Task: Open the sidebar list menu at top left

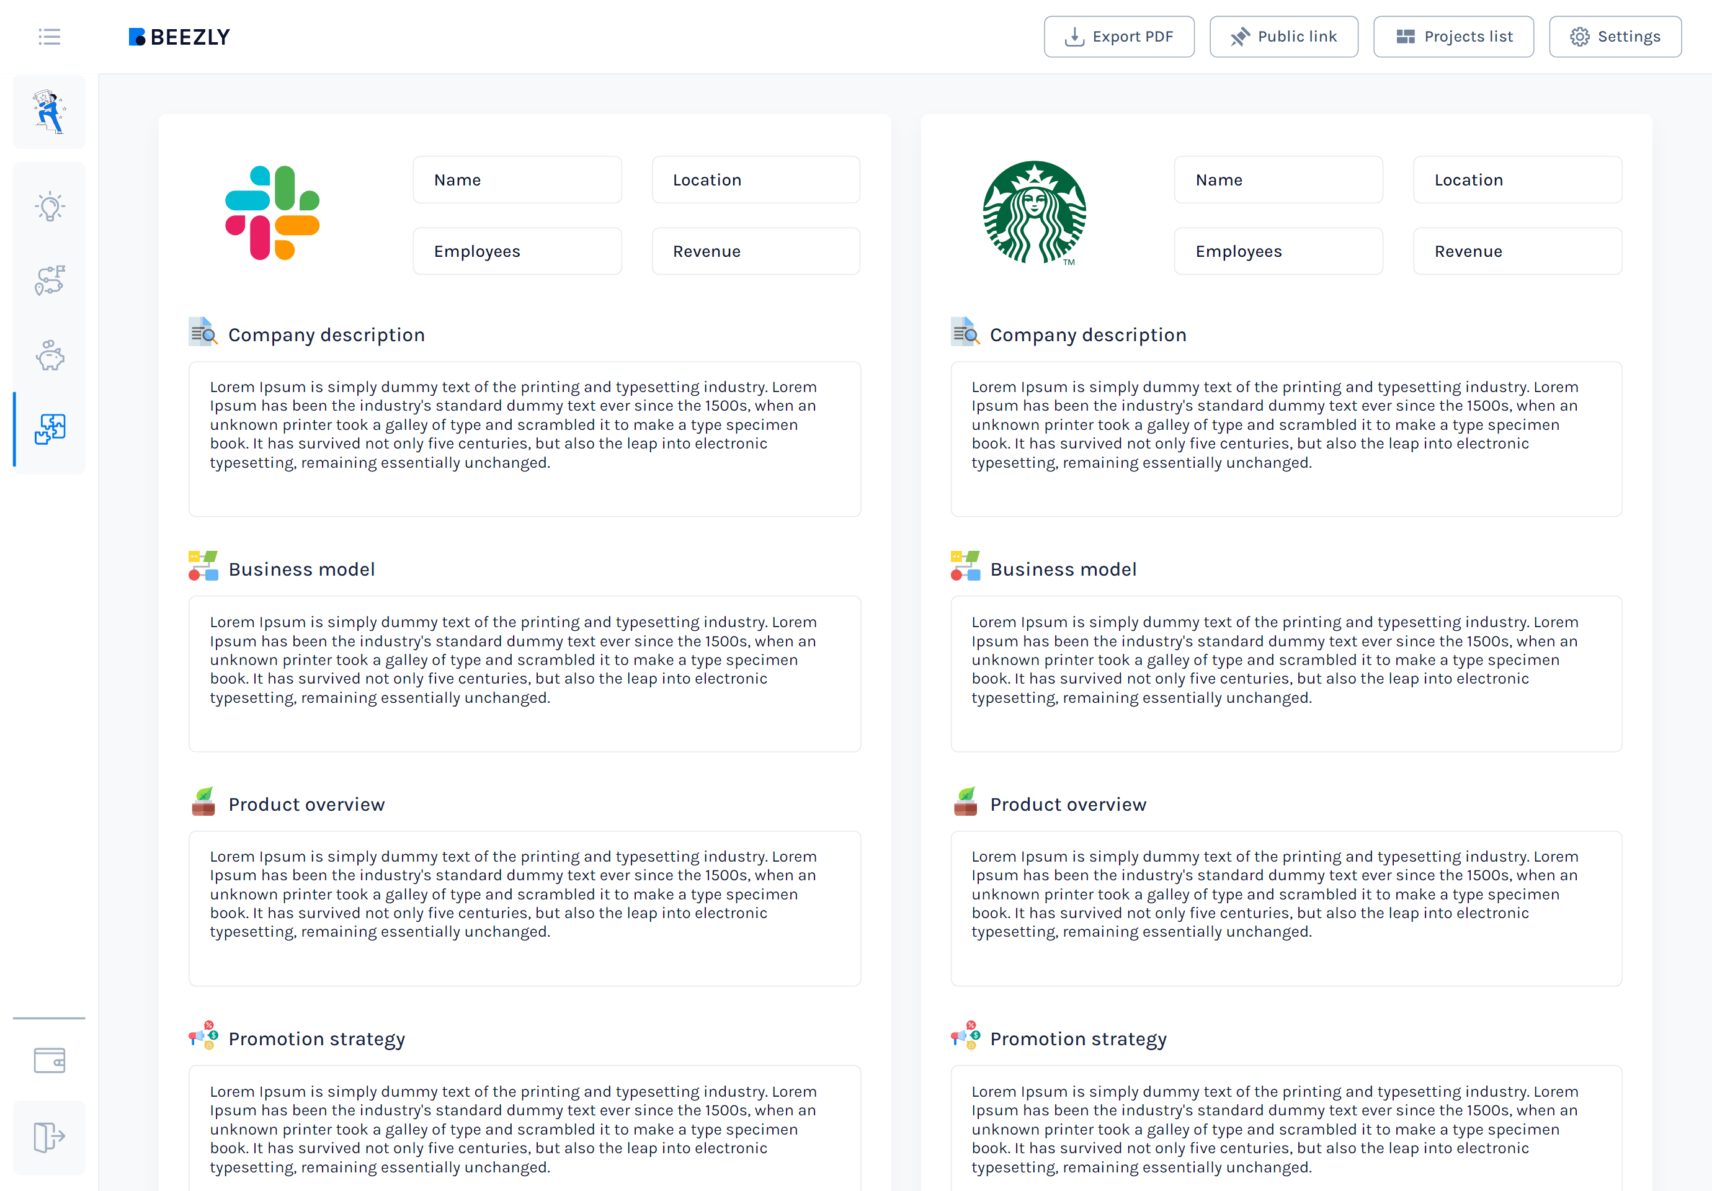Action: pos(49,37)
